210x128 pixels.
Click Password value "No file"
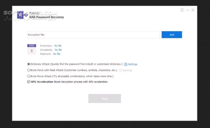click(x=57, y=54)
